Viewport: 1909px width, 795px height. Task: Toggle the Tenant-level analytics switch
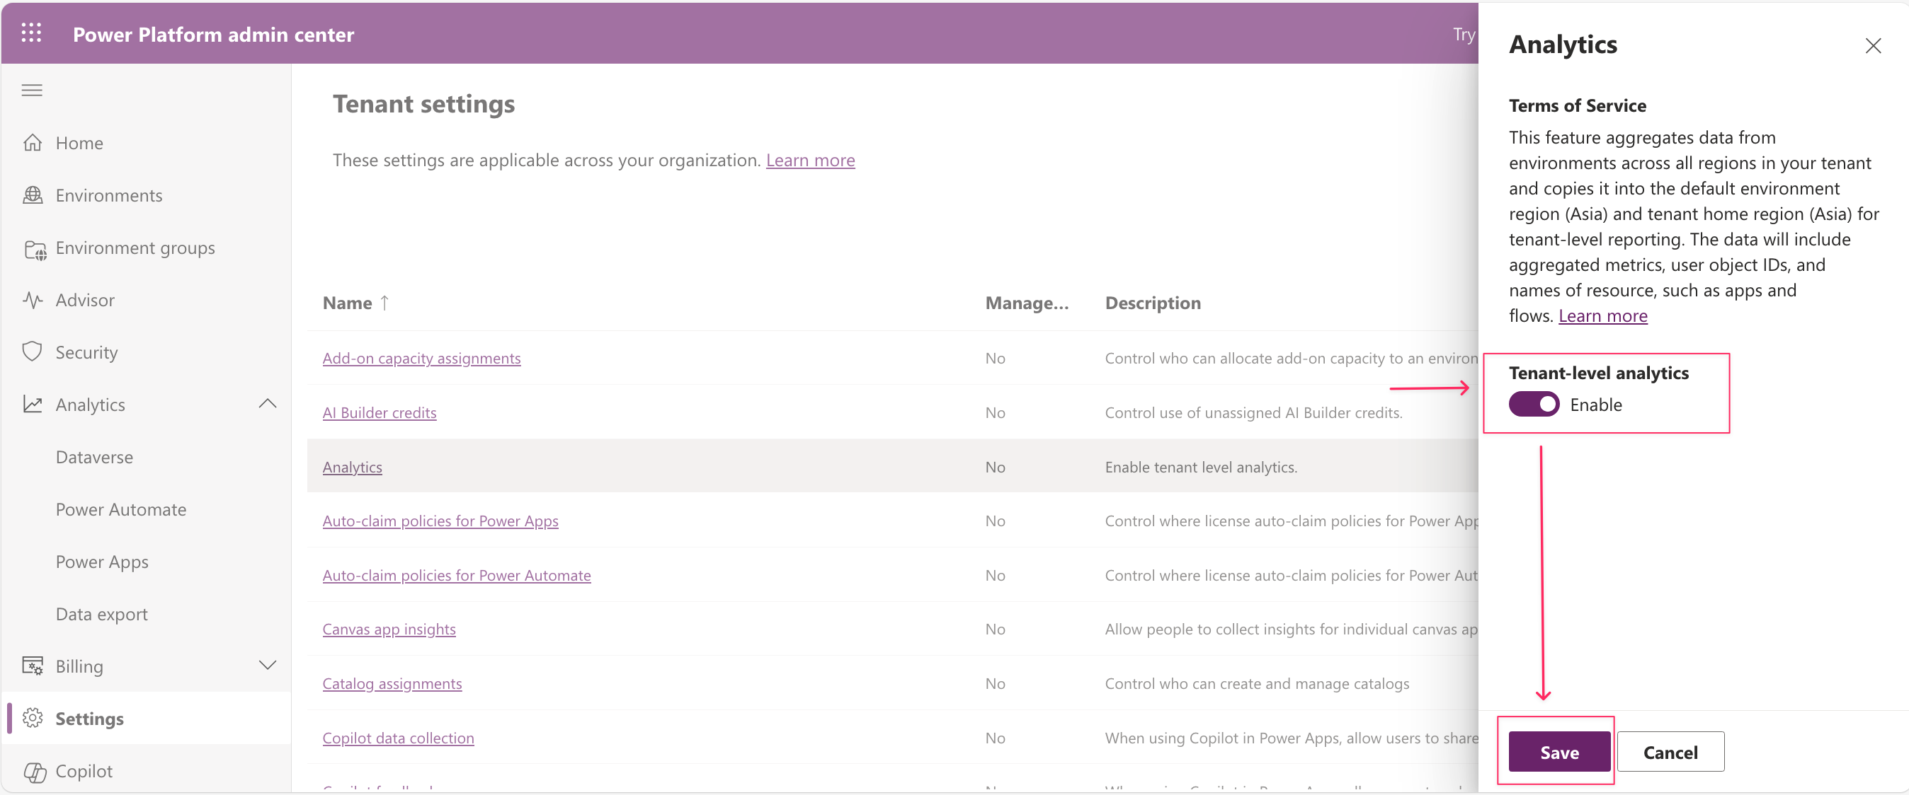(x=1533, y=404)
